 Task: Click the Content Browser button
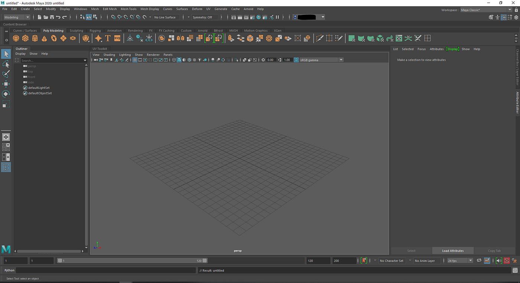tap(15, 25)
